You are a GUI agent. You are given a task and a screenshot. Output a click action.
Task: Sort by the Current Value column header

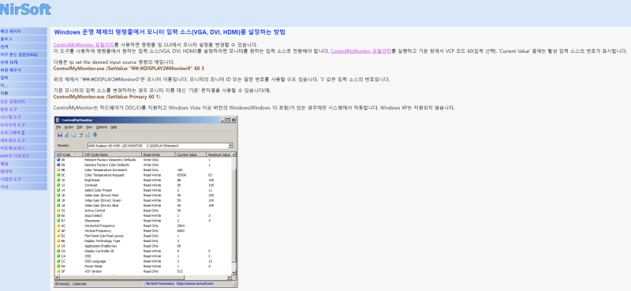pos(191,155)
